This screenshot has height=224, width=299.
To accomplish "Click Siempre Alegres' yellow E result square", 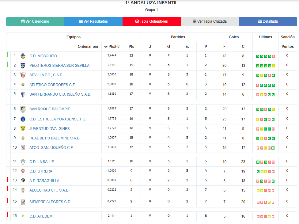I will 269,202.
